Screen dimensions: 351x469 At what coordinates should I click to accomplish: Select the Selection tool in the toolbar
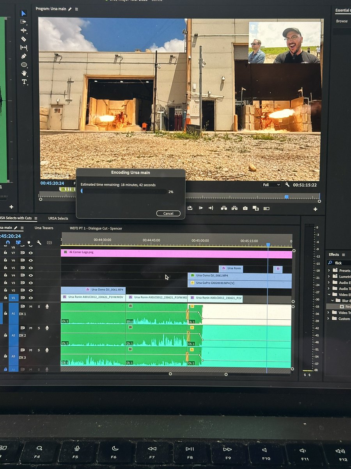point(23,14)
